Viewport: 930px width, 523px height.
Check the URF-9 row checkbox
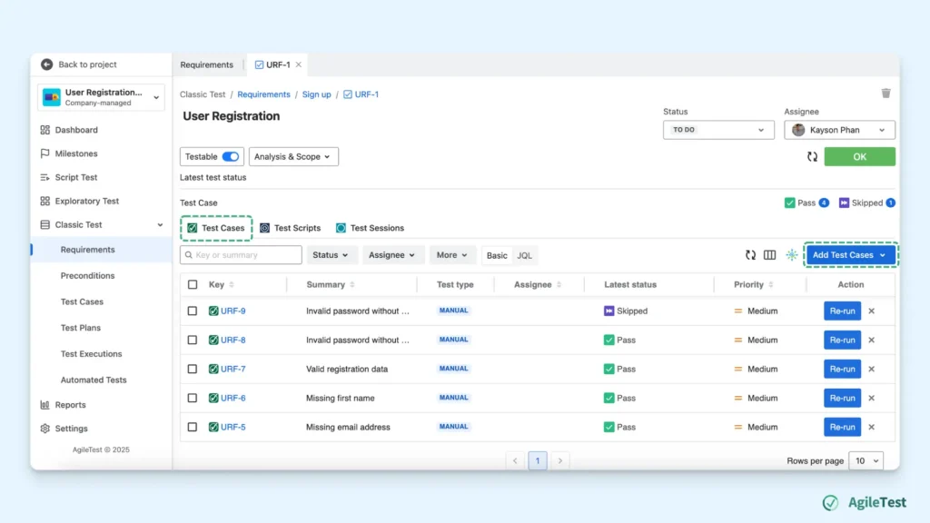click(193, 311)
